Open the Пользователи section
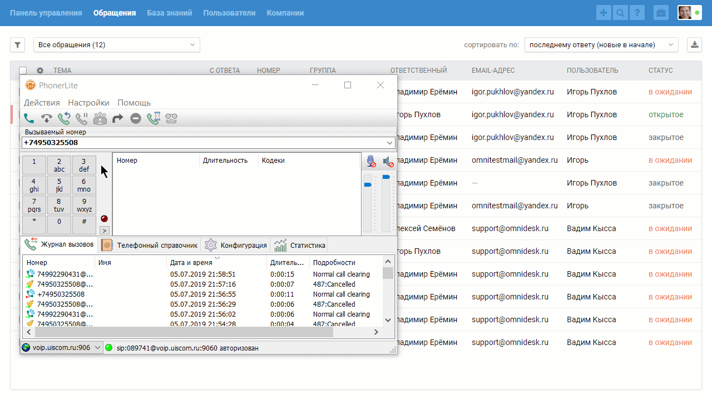Viewport: 712px width, 400px height. 229,13
